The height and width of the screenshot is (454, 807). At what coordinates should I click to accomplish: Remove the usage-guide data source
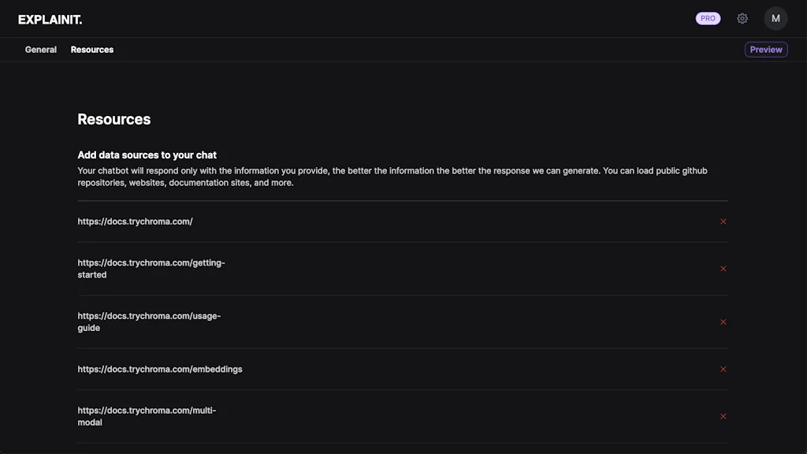pos(723,322)
